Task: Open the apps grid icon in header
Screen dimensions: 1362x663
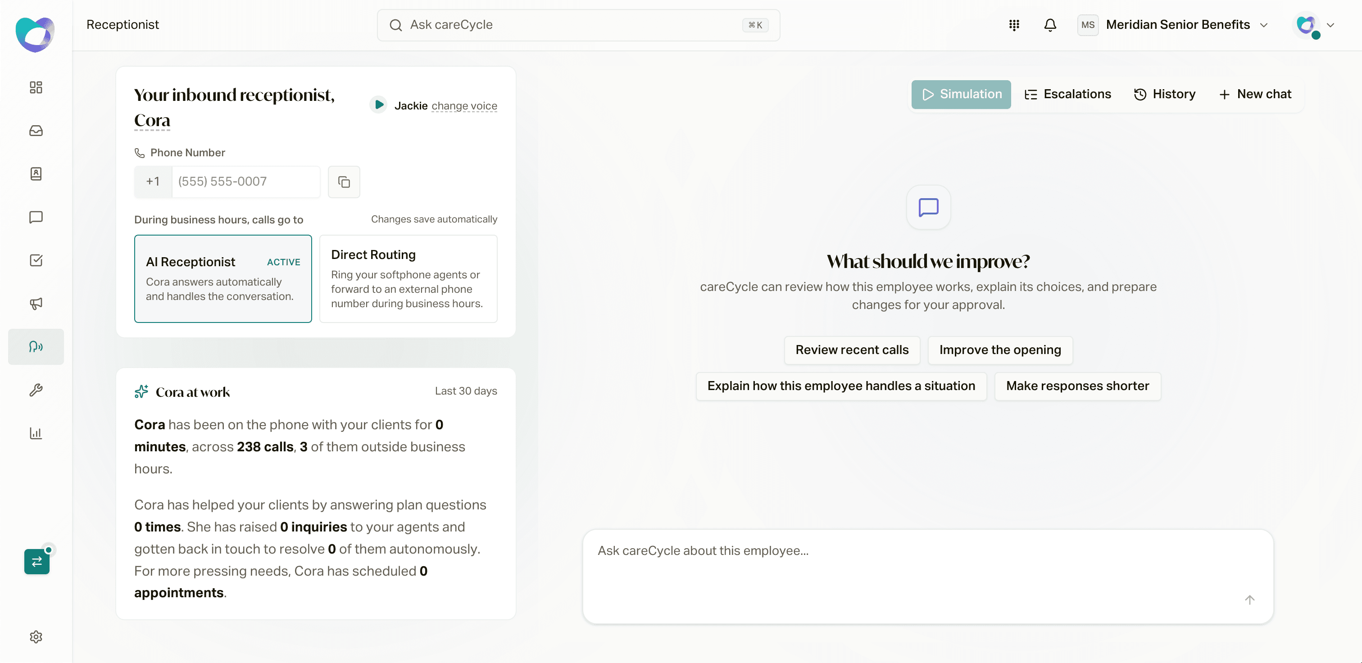Action: [1014, 25]
